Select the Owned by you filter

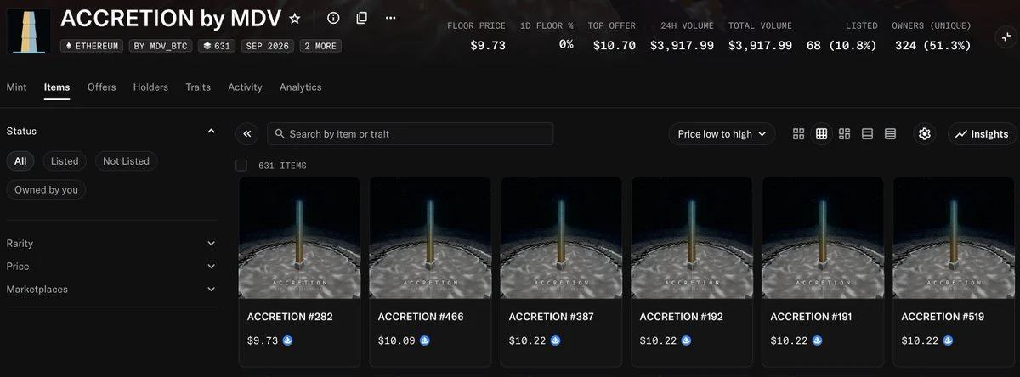46,189
